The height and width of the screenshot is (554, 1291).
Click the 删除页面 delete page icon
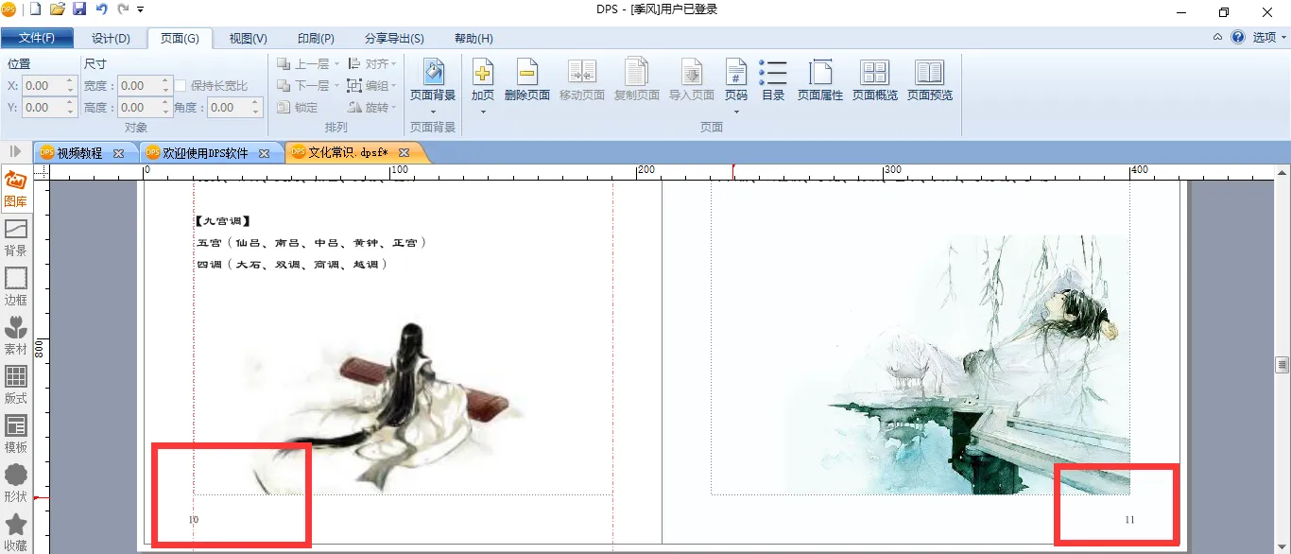point(526,74)
